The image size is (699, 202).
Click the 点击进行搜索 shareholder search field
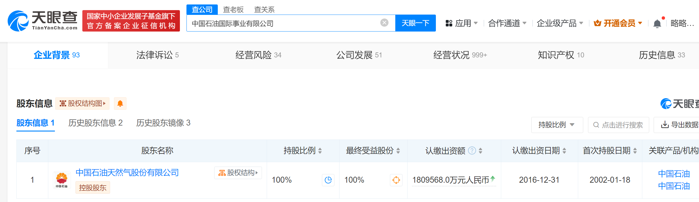tap(618, 125)
